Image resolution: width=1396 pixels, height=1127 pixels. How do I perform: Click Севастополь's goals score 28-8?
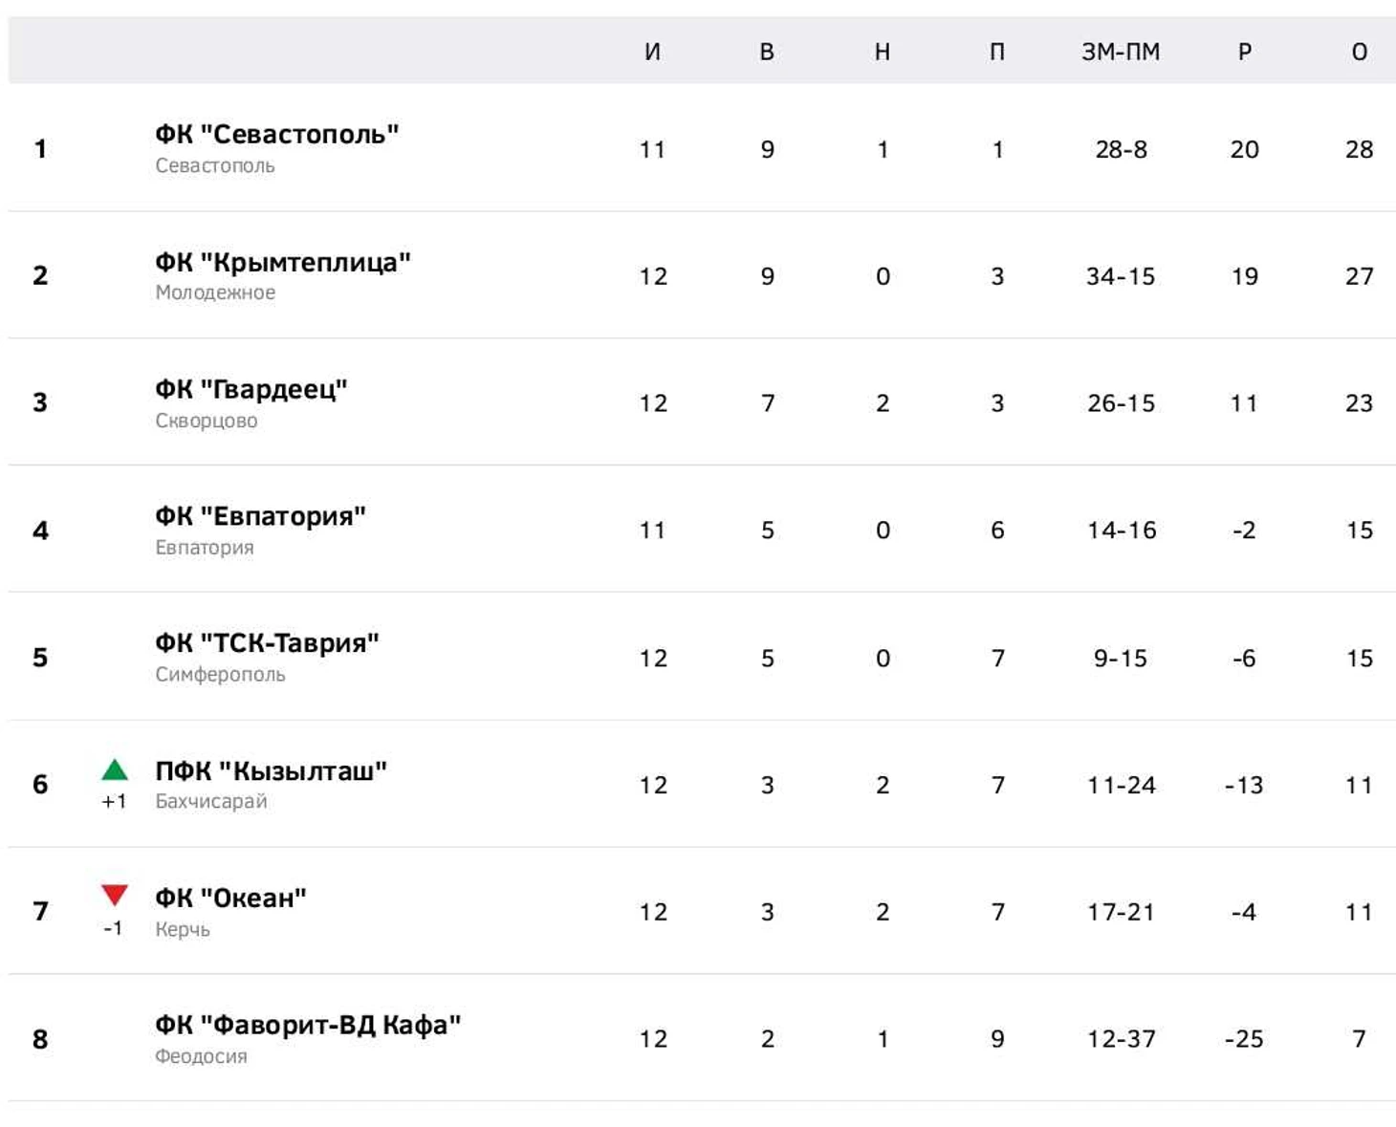pyautogui.click(x=1121, y=149)
